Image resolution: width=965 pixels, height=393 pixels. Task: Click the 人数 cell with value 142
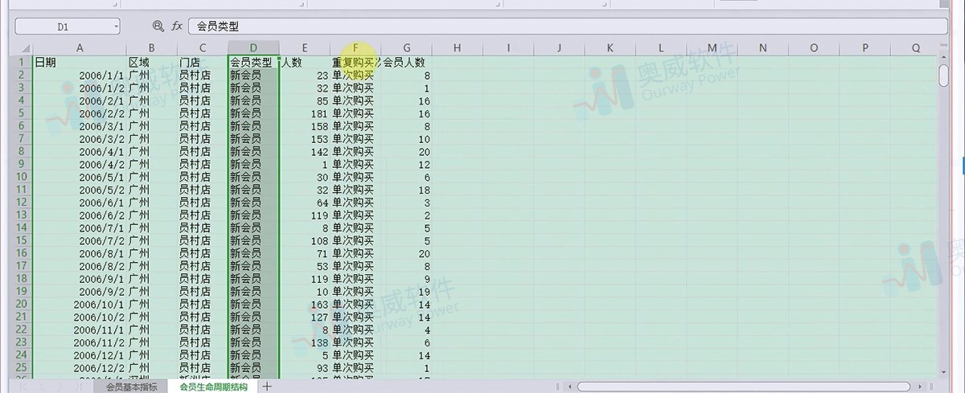(x=305, y=151)
